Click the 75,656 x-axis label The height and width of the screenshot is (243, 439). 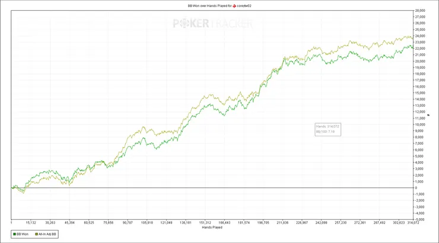108,223
